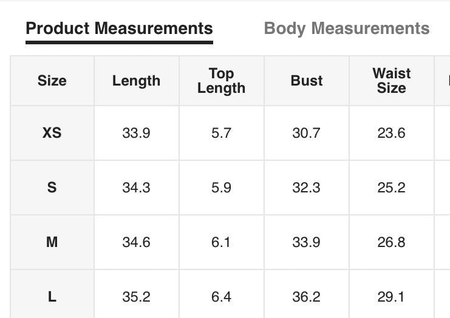Click the M length value 34.6

click(136, 242)
